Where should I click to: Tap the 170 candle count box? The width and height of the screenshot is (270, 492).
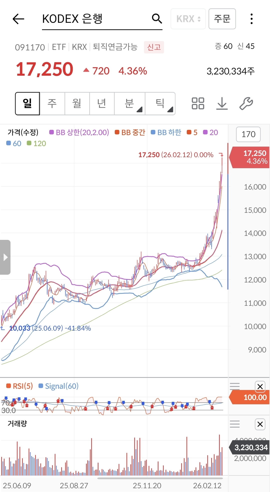[x=248, y=134]
